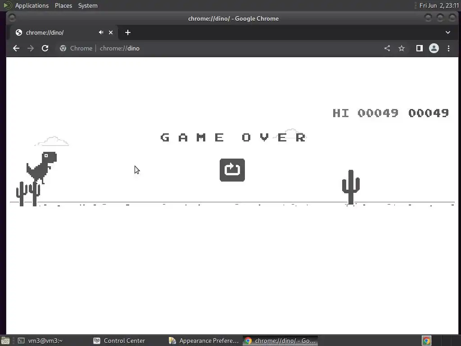Click the clock showing Fri Jun 2

[x=439, y=5]
